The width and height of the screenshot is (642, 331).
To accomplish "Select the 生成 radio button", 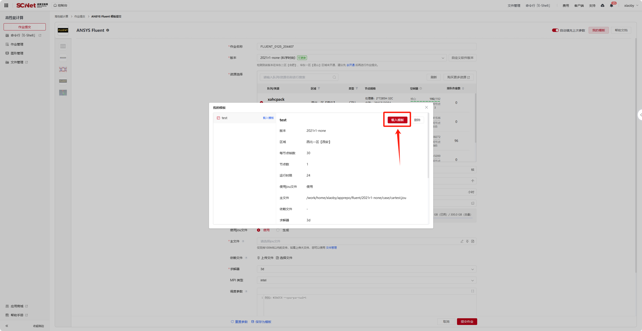I will [278, 230].
